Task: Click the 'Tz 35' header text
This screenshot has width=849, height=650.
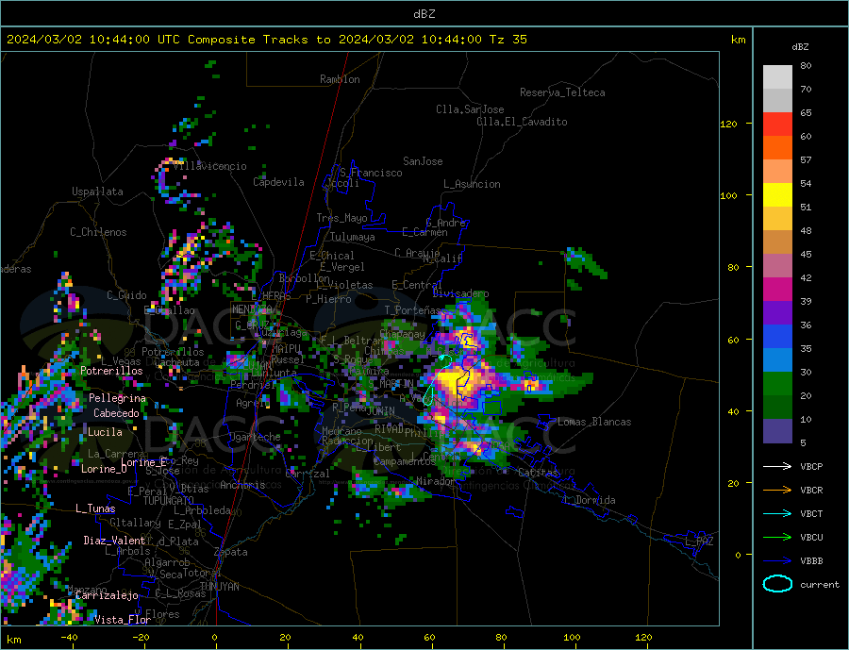Action: coord(508,40)
